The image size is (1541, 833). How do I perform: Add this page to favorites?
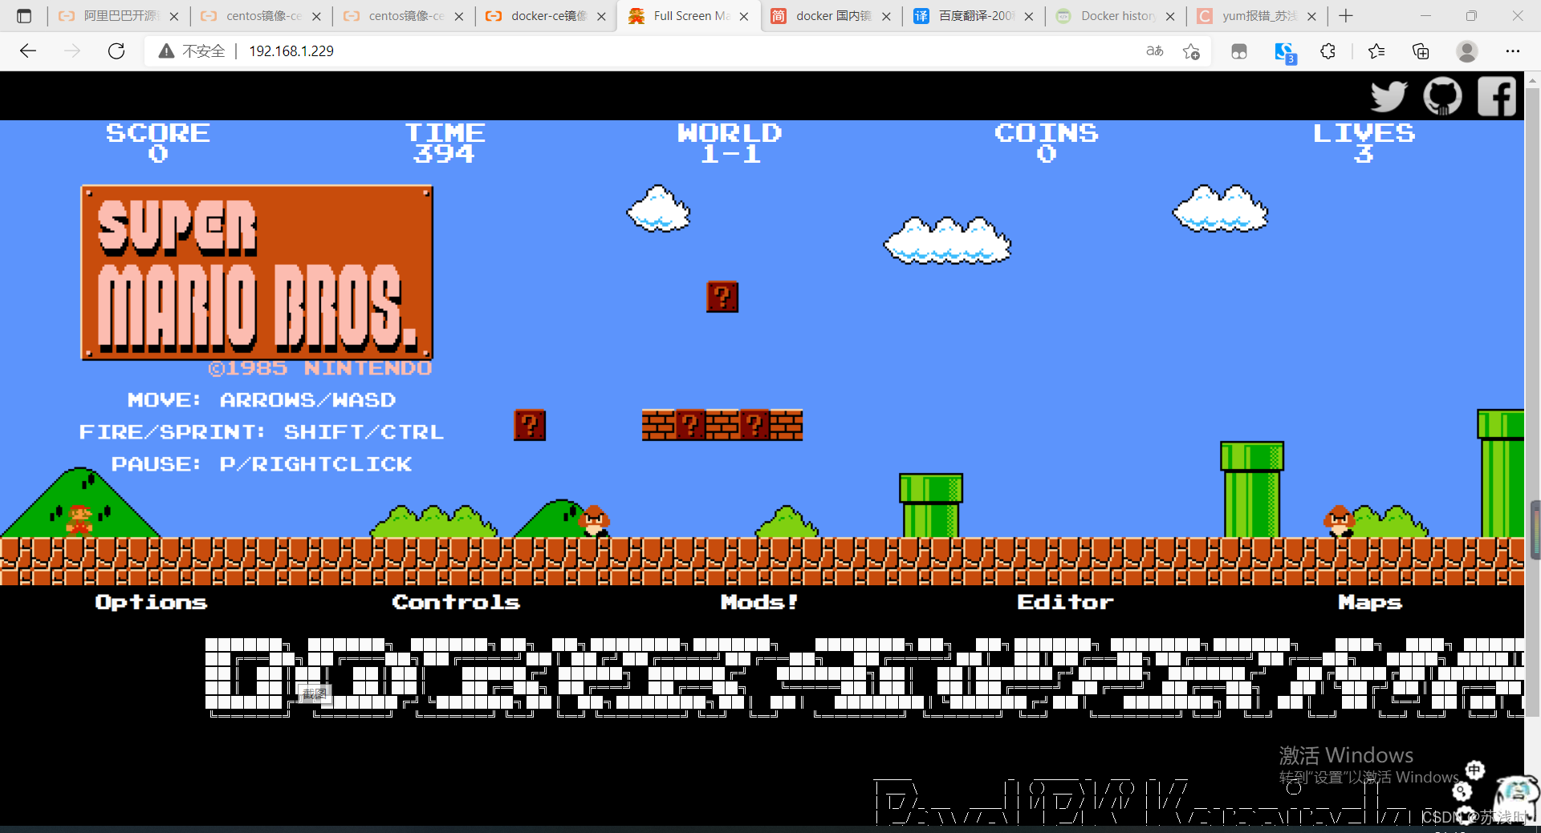(1191, 51)
